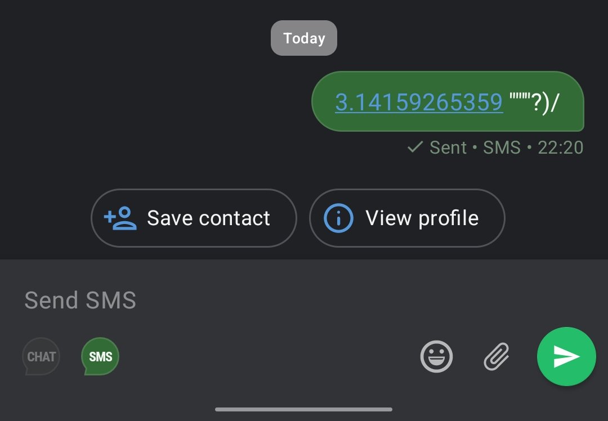Tap the """"?)/ text in the message

pyautogui.click(x=534, y=102)
